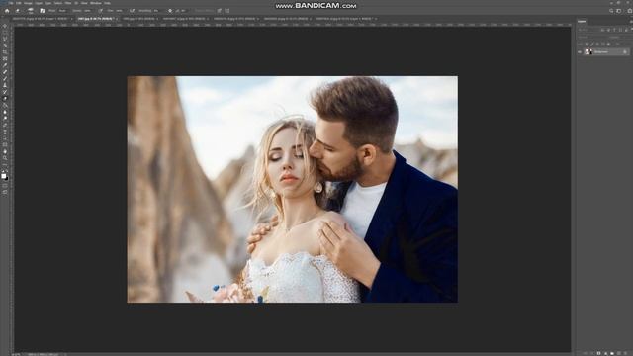Select the Blur tool

click(x=5, y=112)
